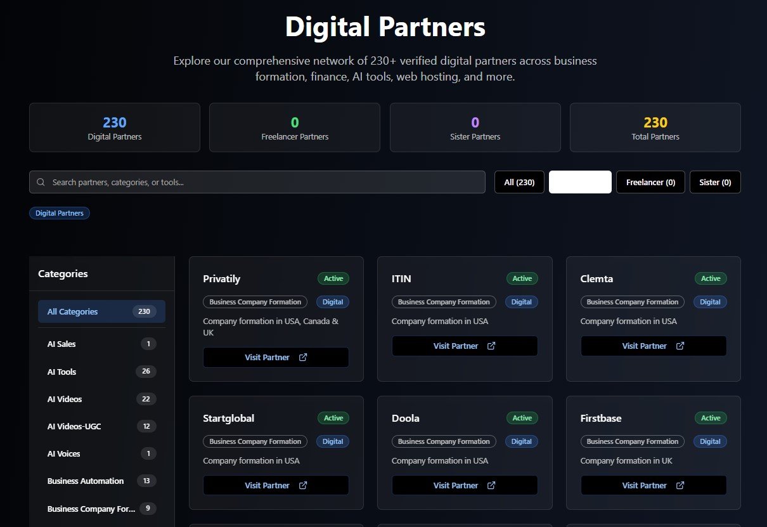Viewport: 767px width, 527px height.
Task: Click the 230 Digital Partners stat card
Action: coord(115,127)
